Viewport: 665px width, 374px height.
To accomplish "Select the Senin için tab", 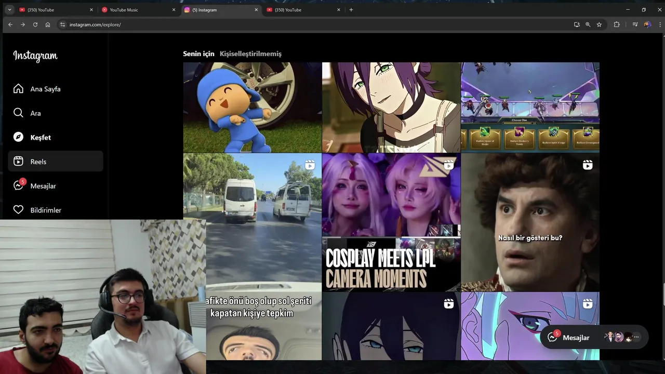I will click(x=198, y=54).
